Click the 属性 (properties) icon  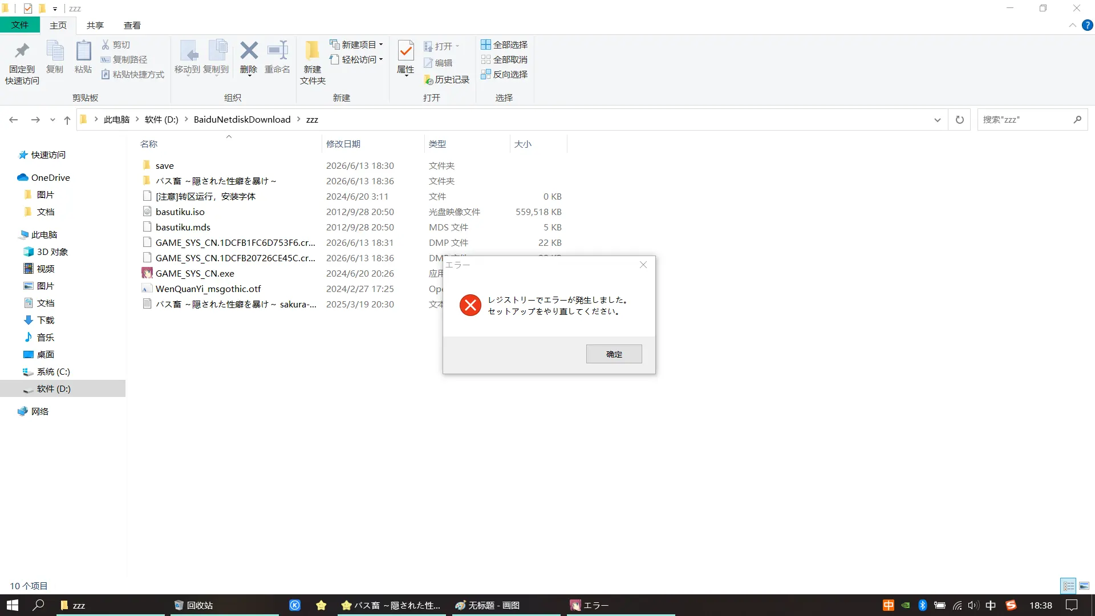[405, 58]
